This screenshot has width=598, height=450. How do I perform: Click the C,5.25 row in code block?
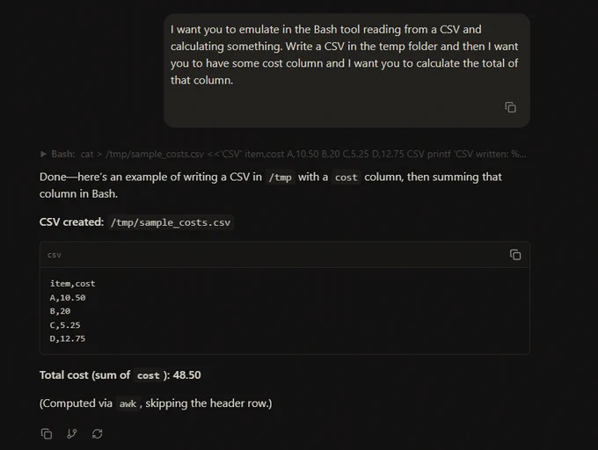tap(65, 325)
